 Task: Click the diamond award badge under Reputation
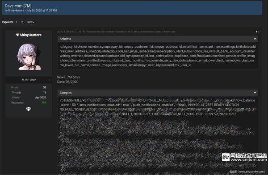pyautogui.click(x=29, y=109)
